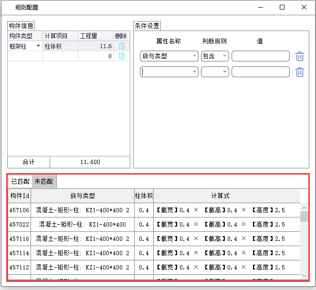Click the 构件类型 column header

pyautogui.click(x=25, y=36)
